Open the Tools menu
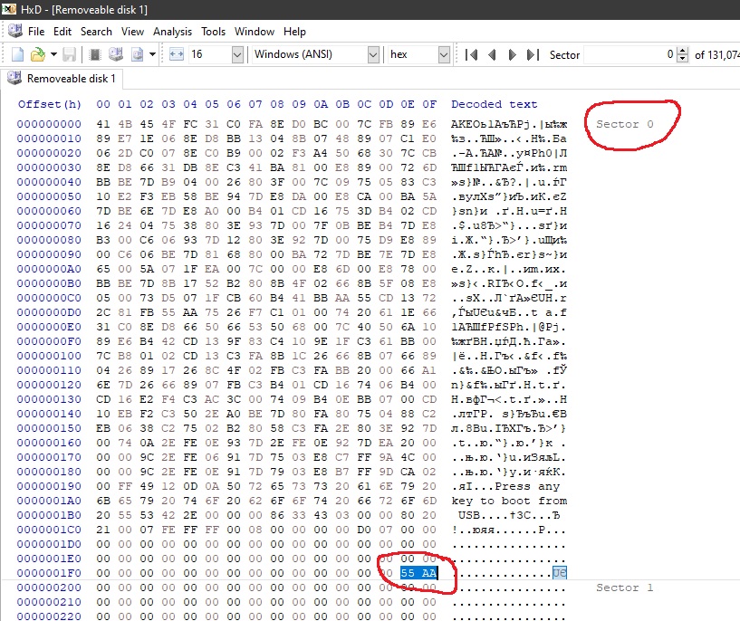Image resolution: width=740 pixels, height=621 pixels. pos(213,31)
